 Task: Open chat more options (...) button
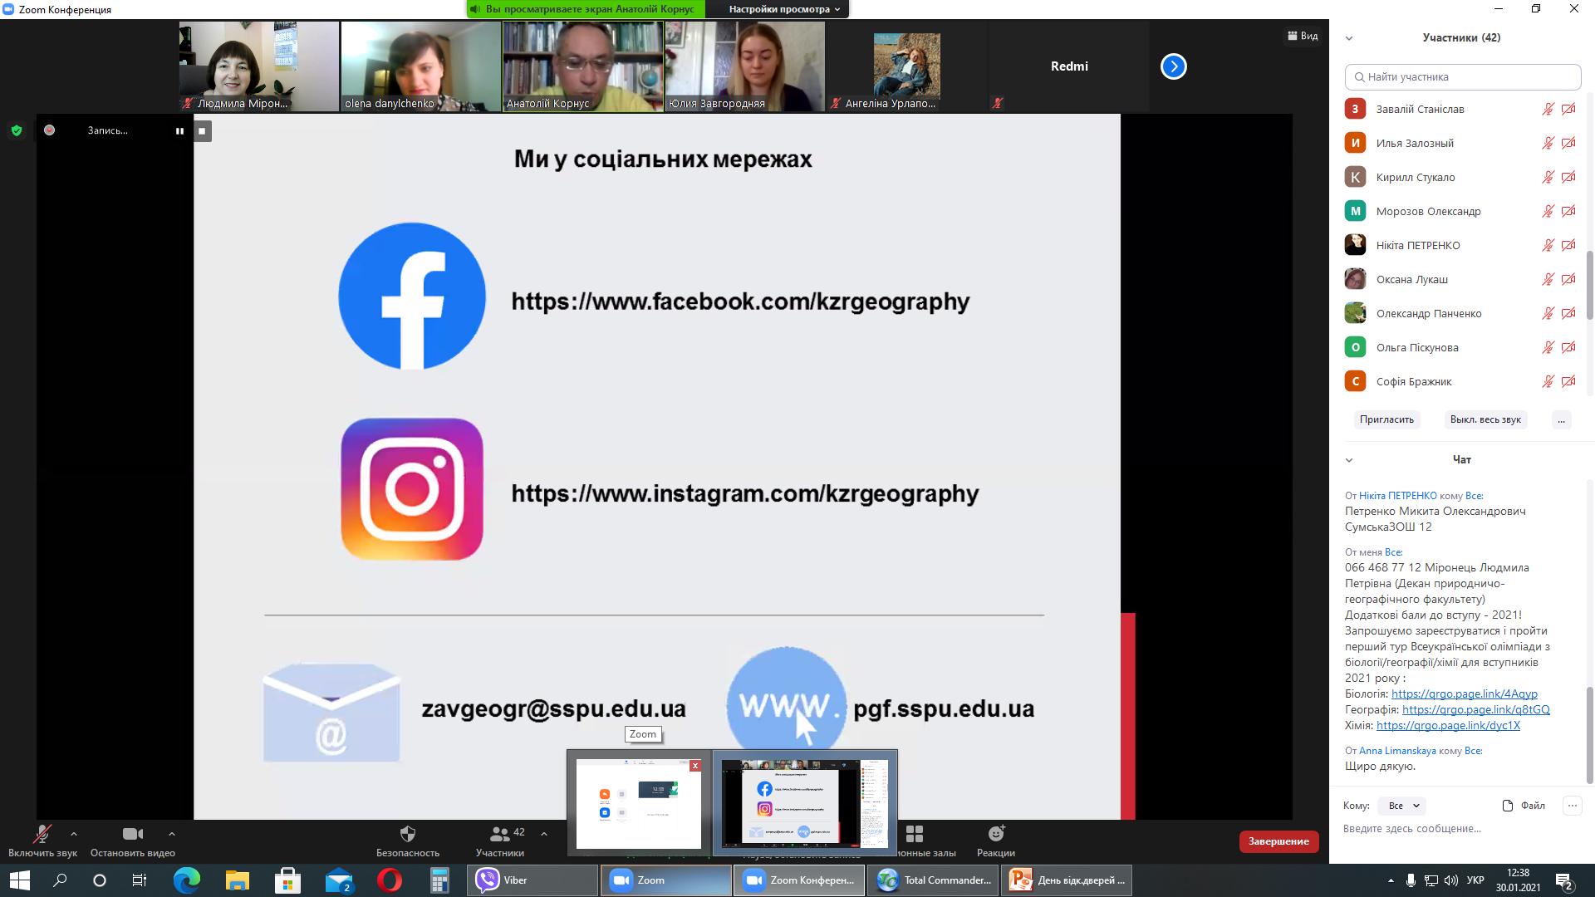tap(1572, 806)
